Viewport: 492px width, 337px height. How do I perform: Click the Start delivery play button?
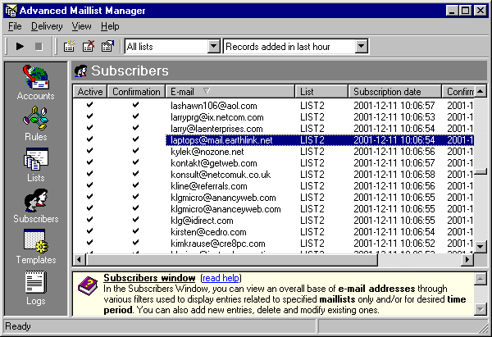20,47
